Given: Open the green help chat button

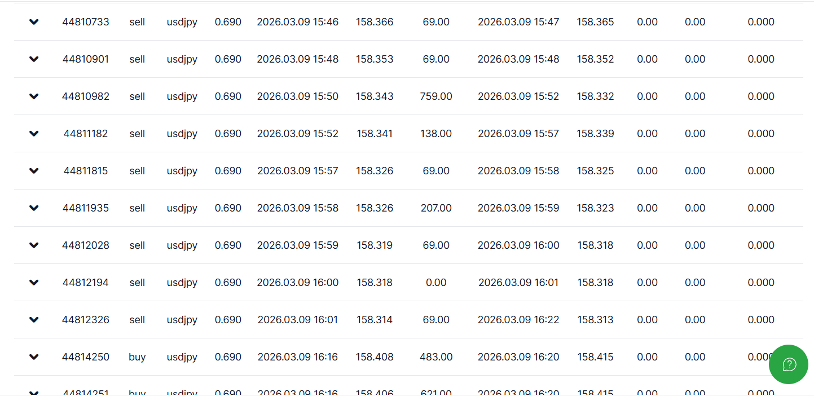Looking at the screenshot, I should pos(788,364).
